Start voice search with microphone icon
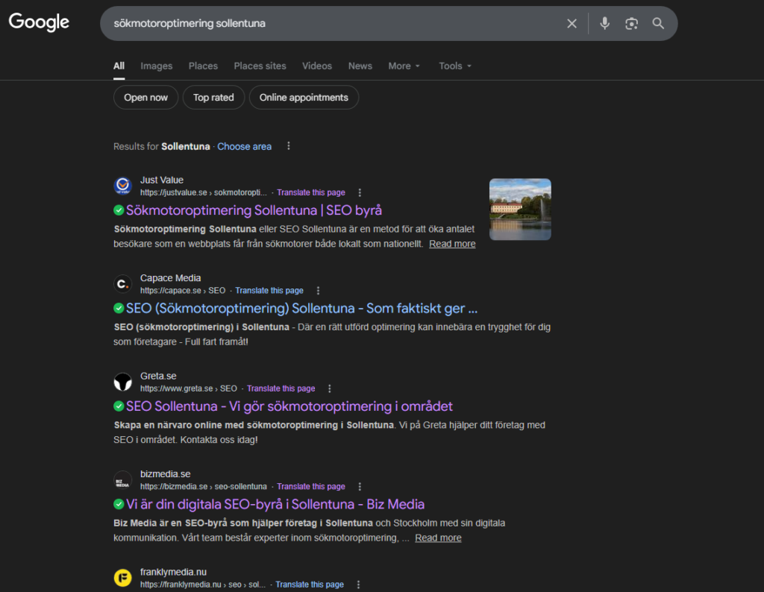Viewport: 764px width, 592px height. pos(604,24)
